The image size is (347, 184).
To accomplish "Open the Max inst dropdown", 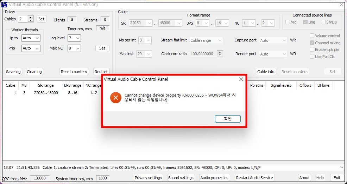I will (144, 54).
